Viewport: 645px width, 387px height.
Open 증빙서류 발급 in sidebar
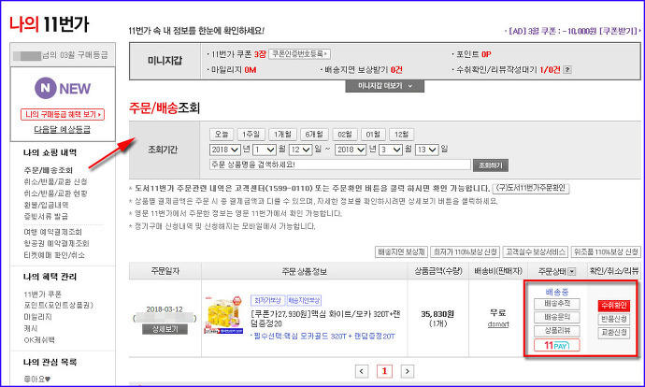coord(46,216)
